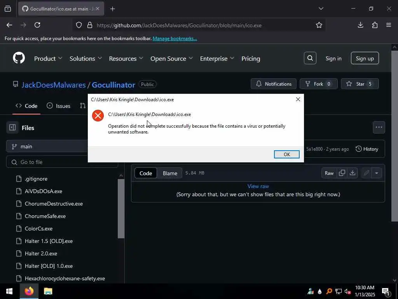Open the edit options dropdown arrow
The width and height of the screenshot is (398, 299).
tap(376, 173)
